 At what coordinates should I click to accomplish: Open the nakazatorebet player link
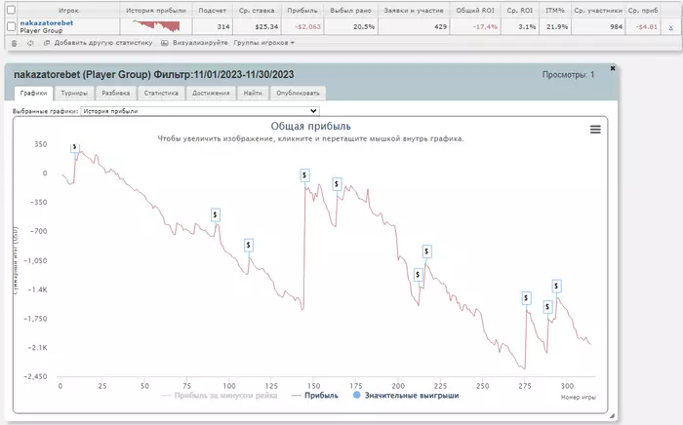pos(47,22)
